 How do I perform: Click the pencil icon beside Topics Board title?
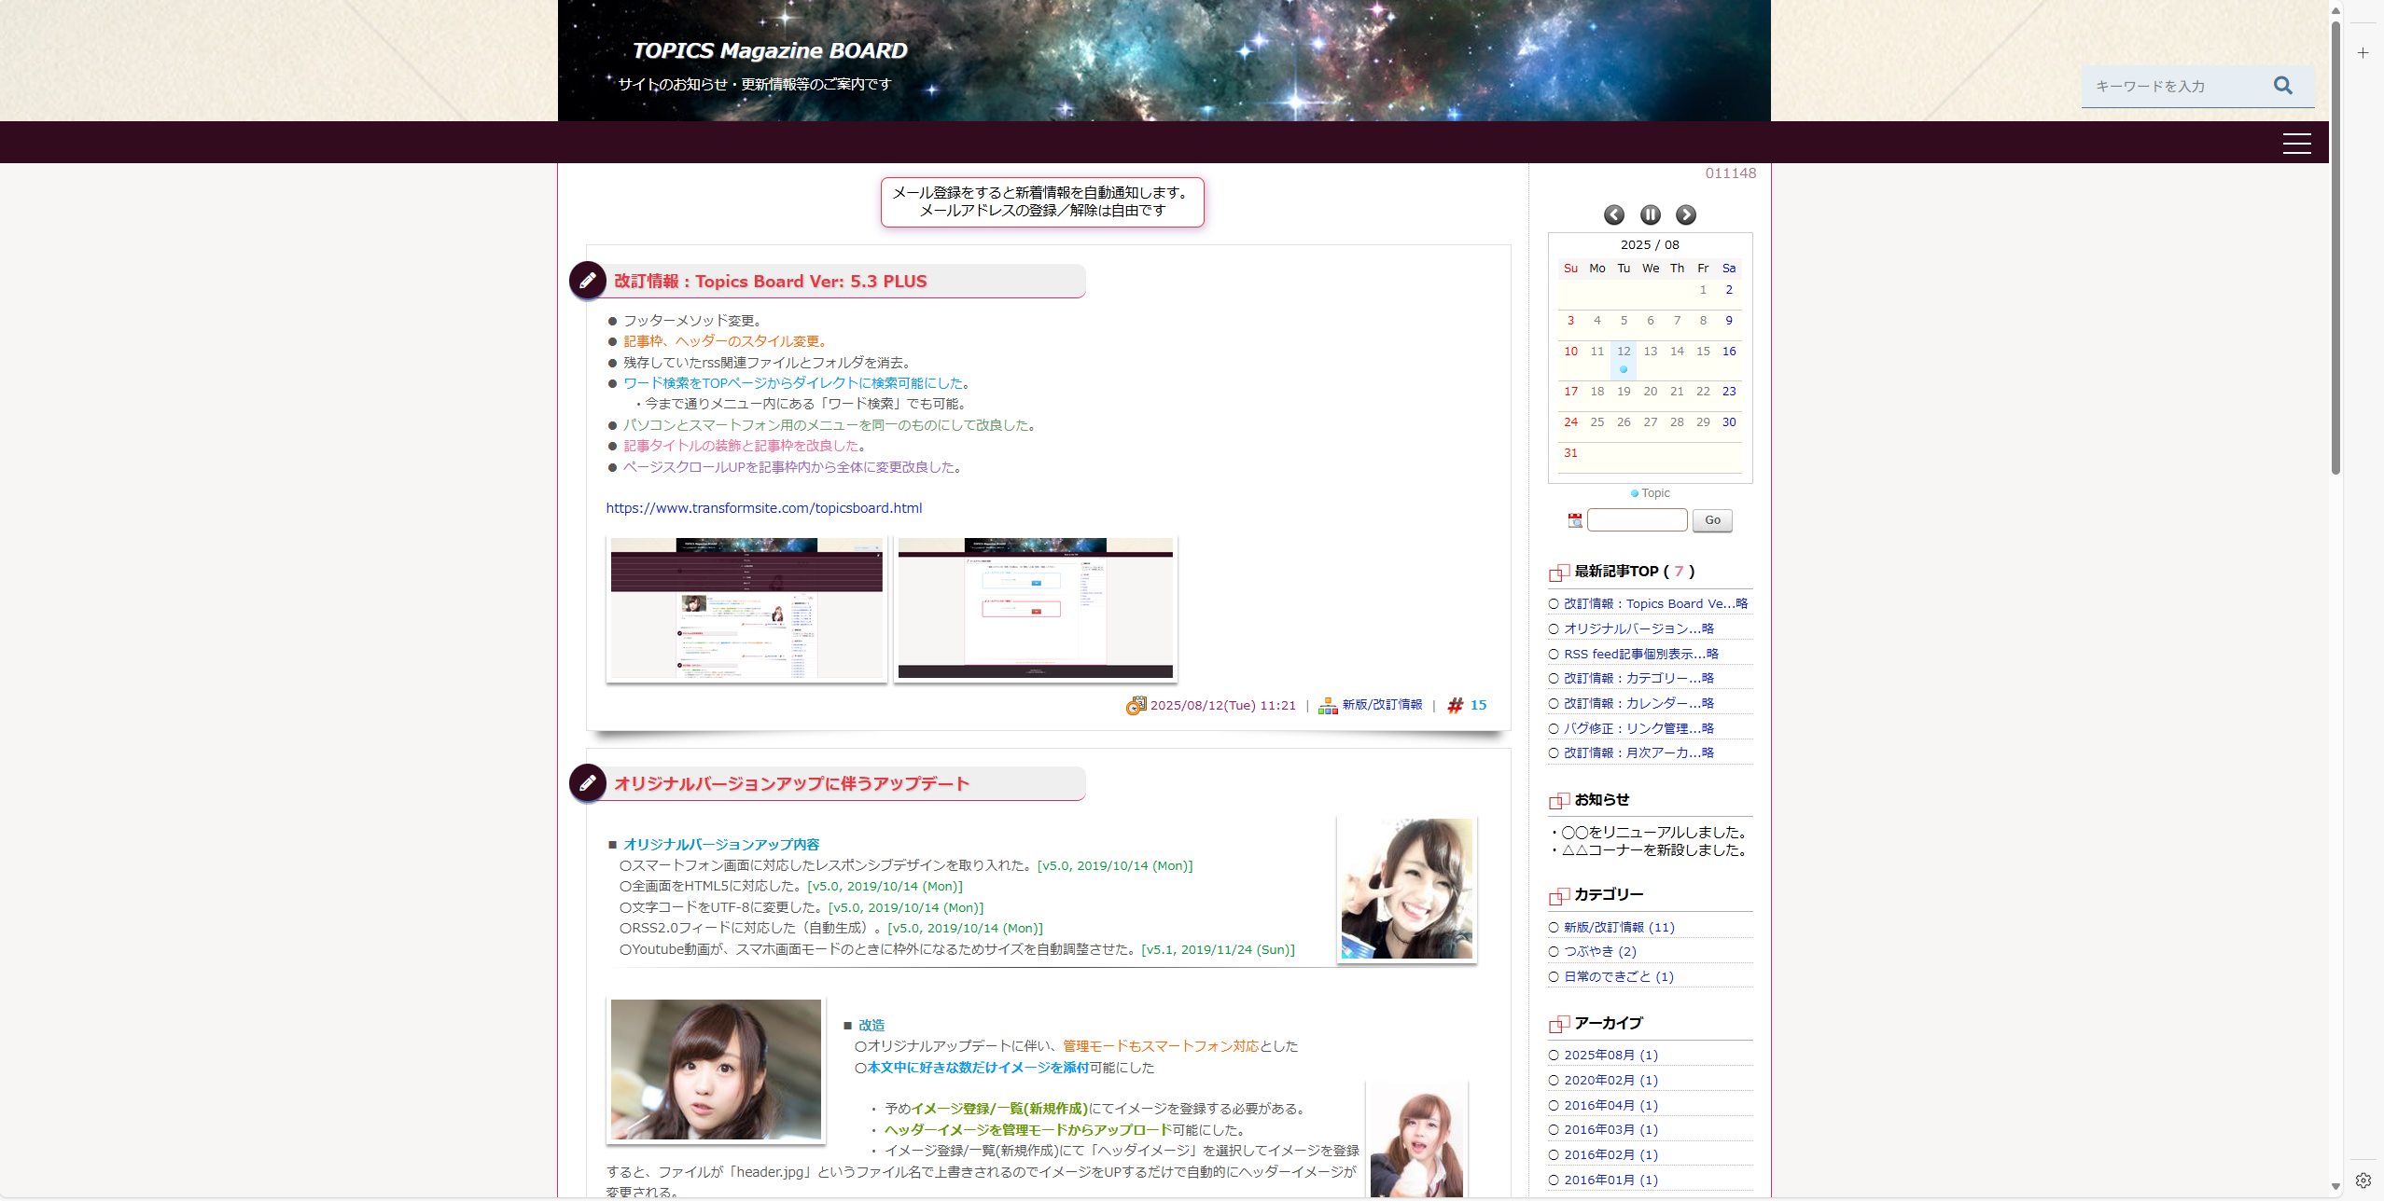tap(588, 281)
